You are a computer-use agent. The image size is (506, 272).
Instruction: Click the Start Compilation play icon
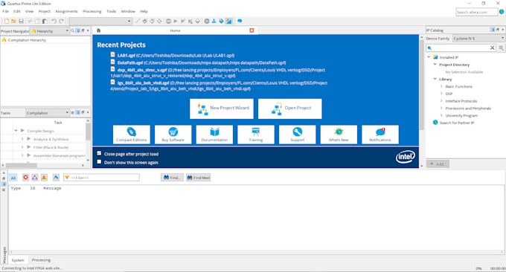coord(176,22)
